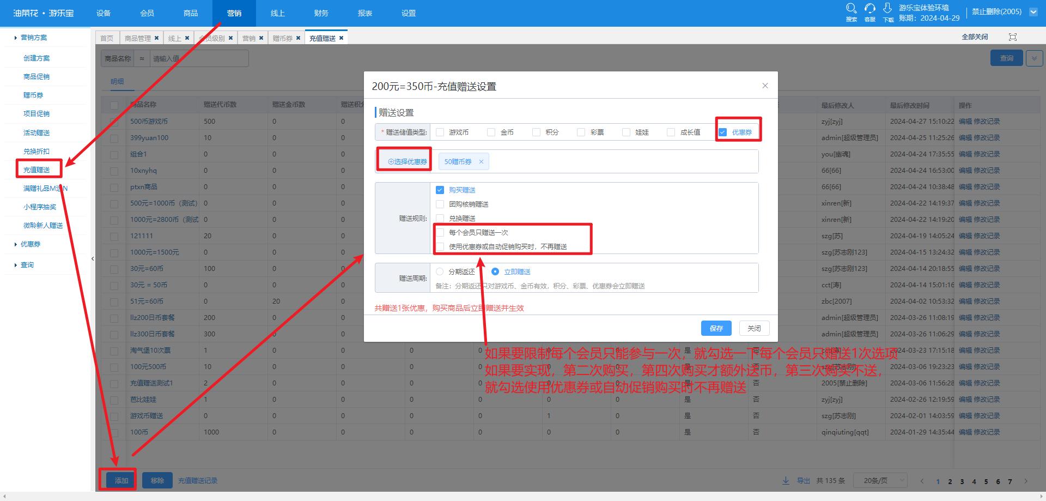Check 每个会员只赠送一次 checkbox
The image size is (1046, 501).
(440, 232)
